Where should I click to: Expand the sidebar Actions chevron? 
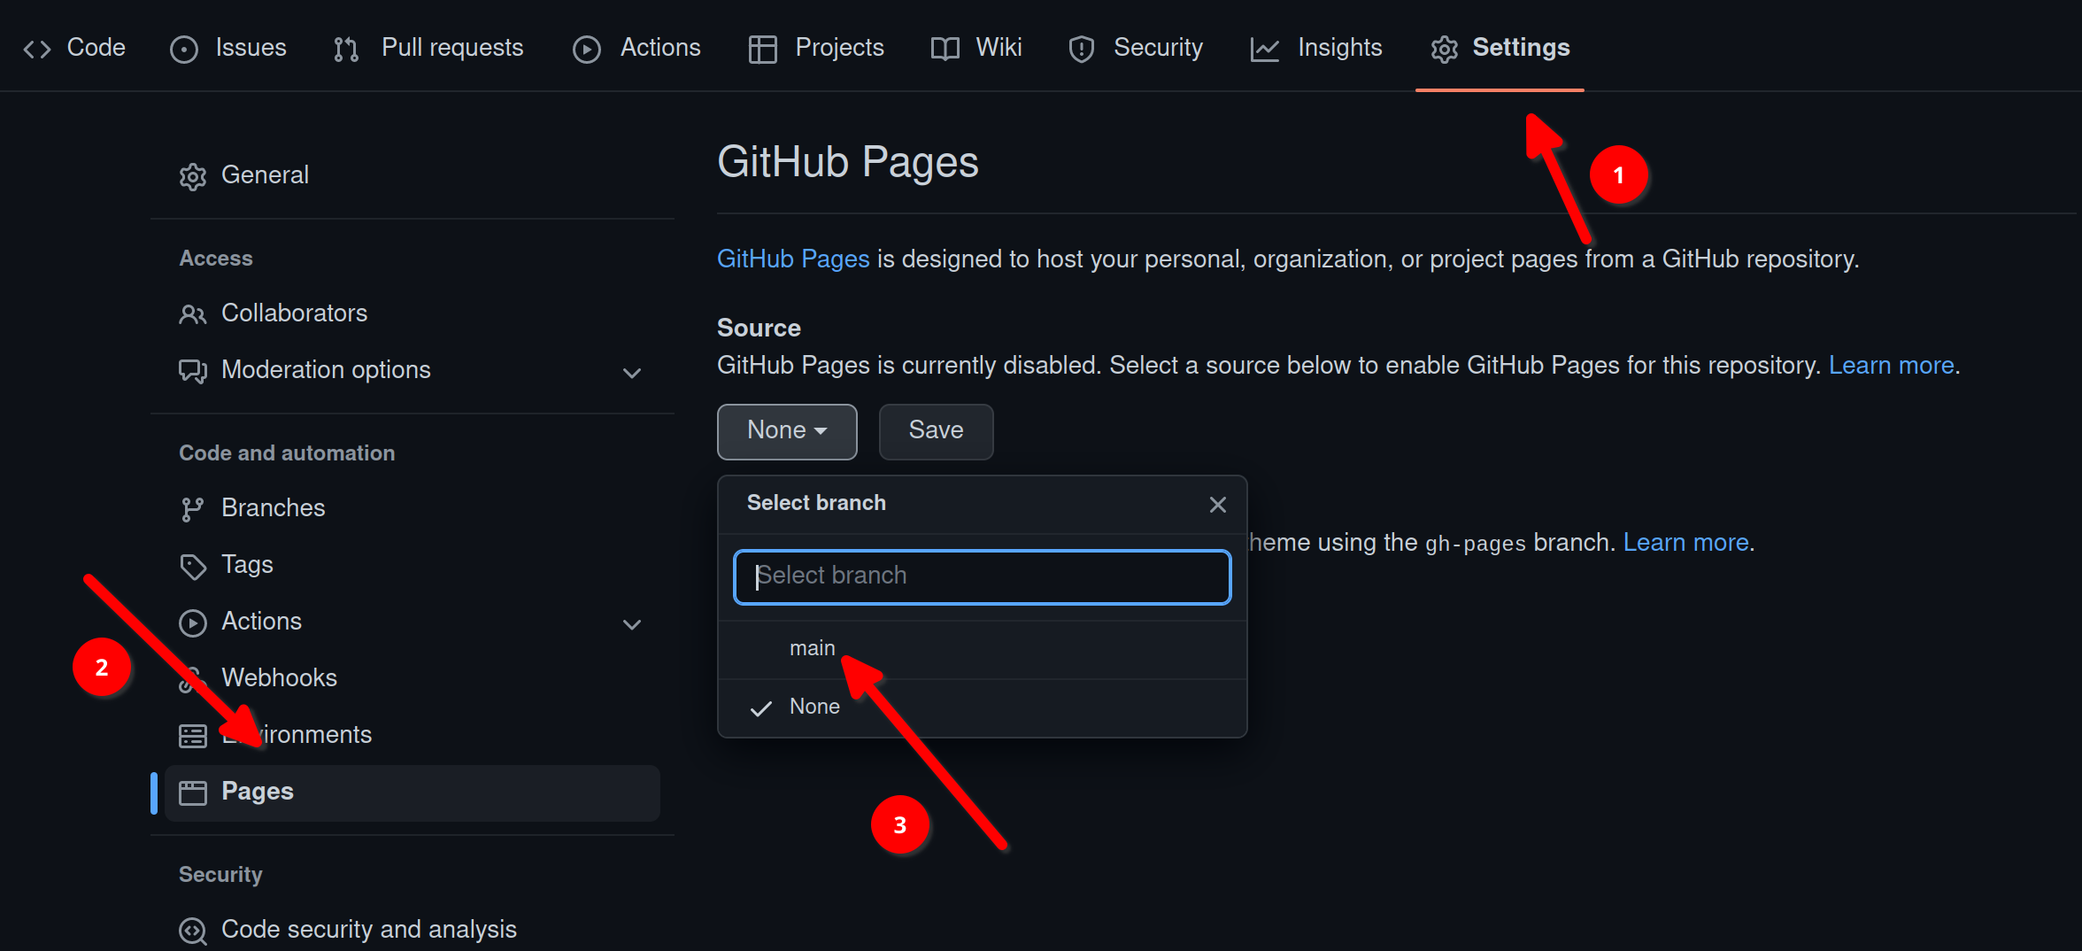click(632, 624)
